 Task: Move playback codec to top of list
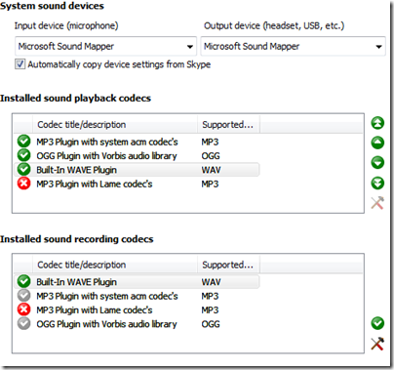(377, 123)
